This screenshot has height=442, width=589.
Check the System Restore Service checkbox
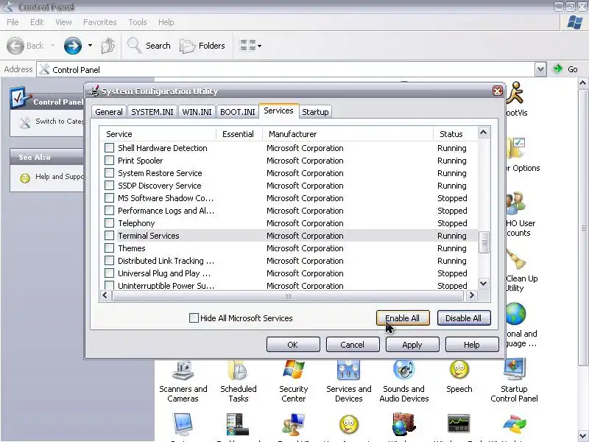point(109,173)
